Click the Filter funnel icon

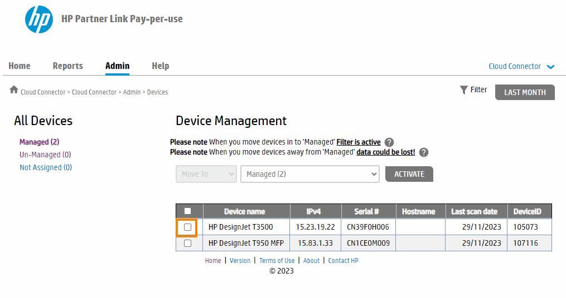(x=463, y=90)
